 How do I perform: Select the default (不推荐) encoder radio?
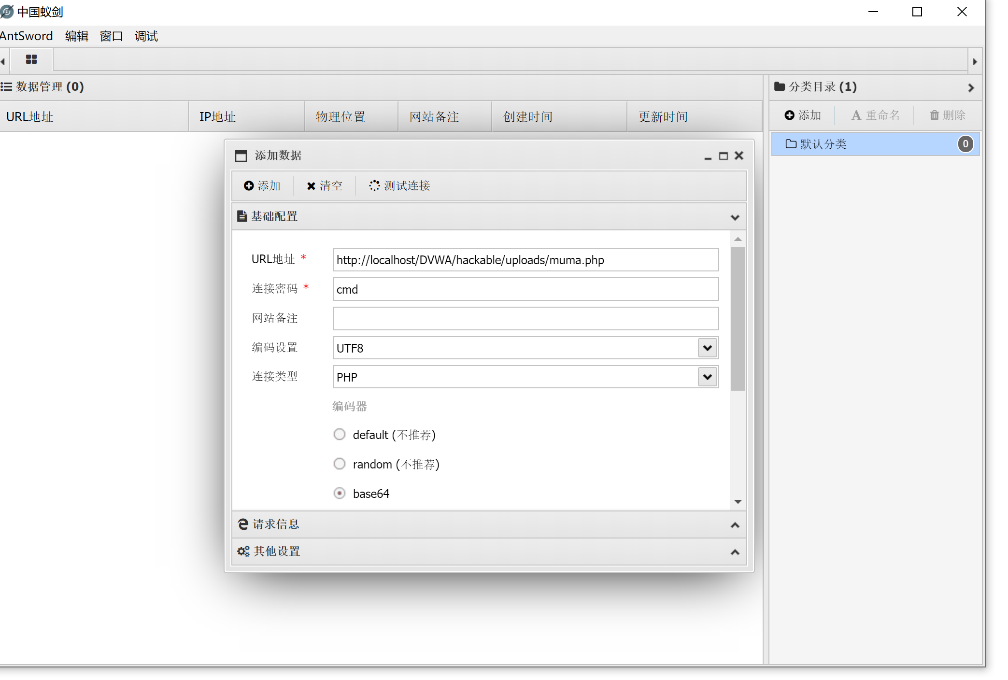(340, 435)
